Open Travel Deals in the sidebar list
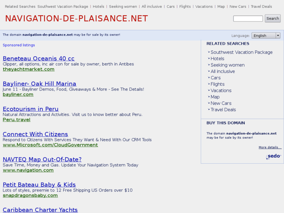Screen dimensions: 284x213 pos(223,110)
